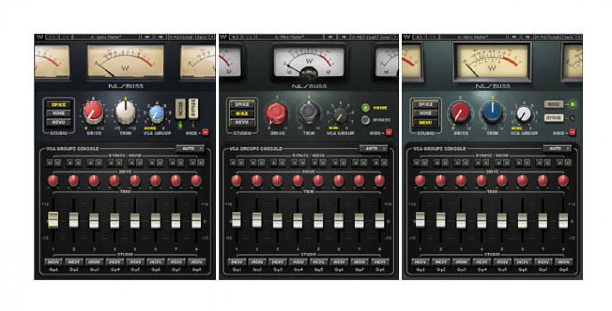Toggle green Noise button in Mike Master plugin
The height and width of the screenshot is (311, 612).
pos(365,108)
